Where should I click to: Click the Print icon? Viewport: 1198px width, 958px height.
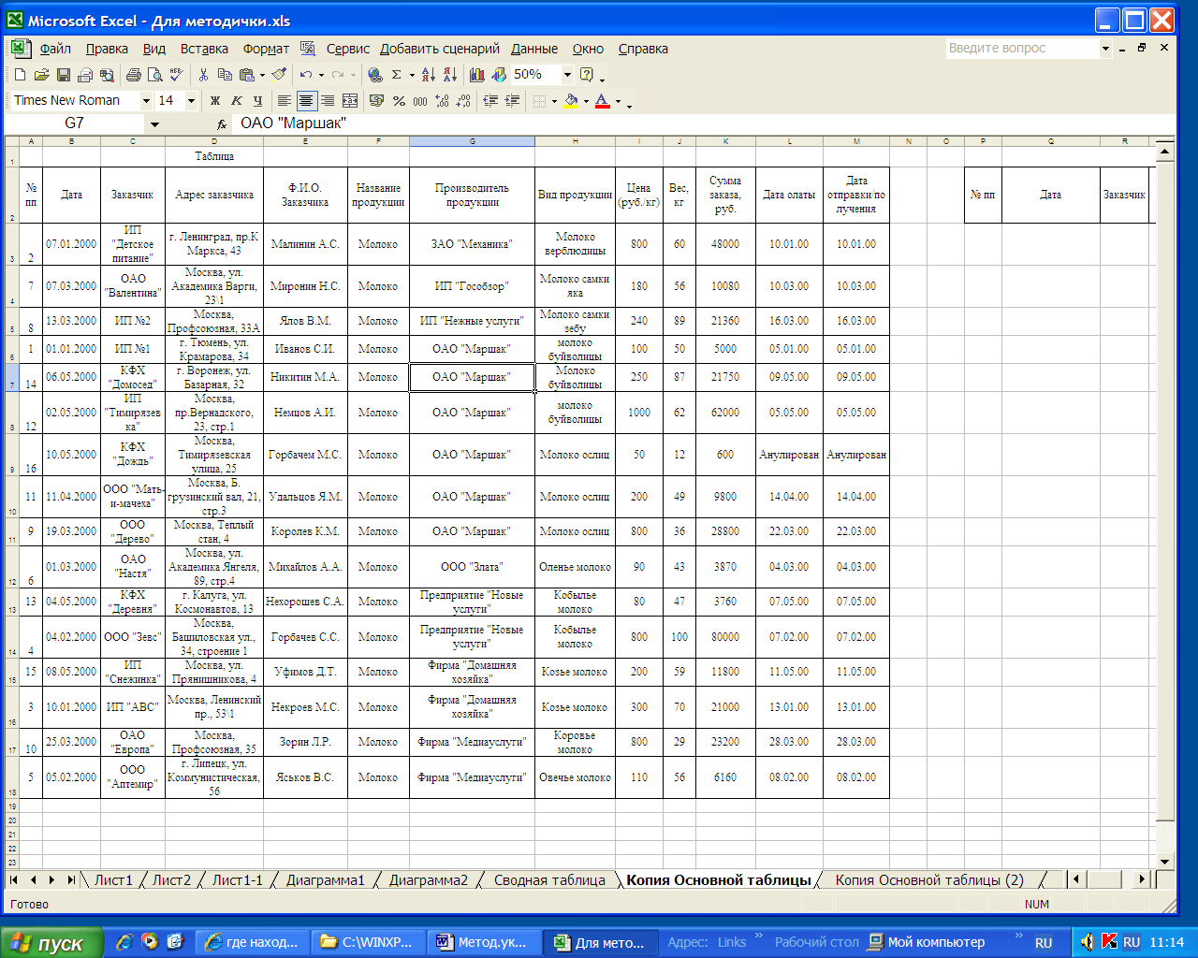coord(133,75)
